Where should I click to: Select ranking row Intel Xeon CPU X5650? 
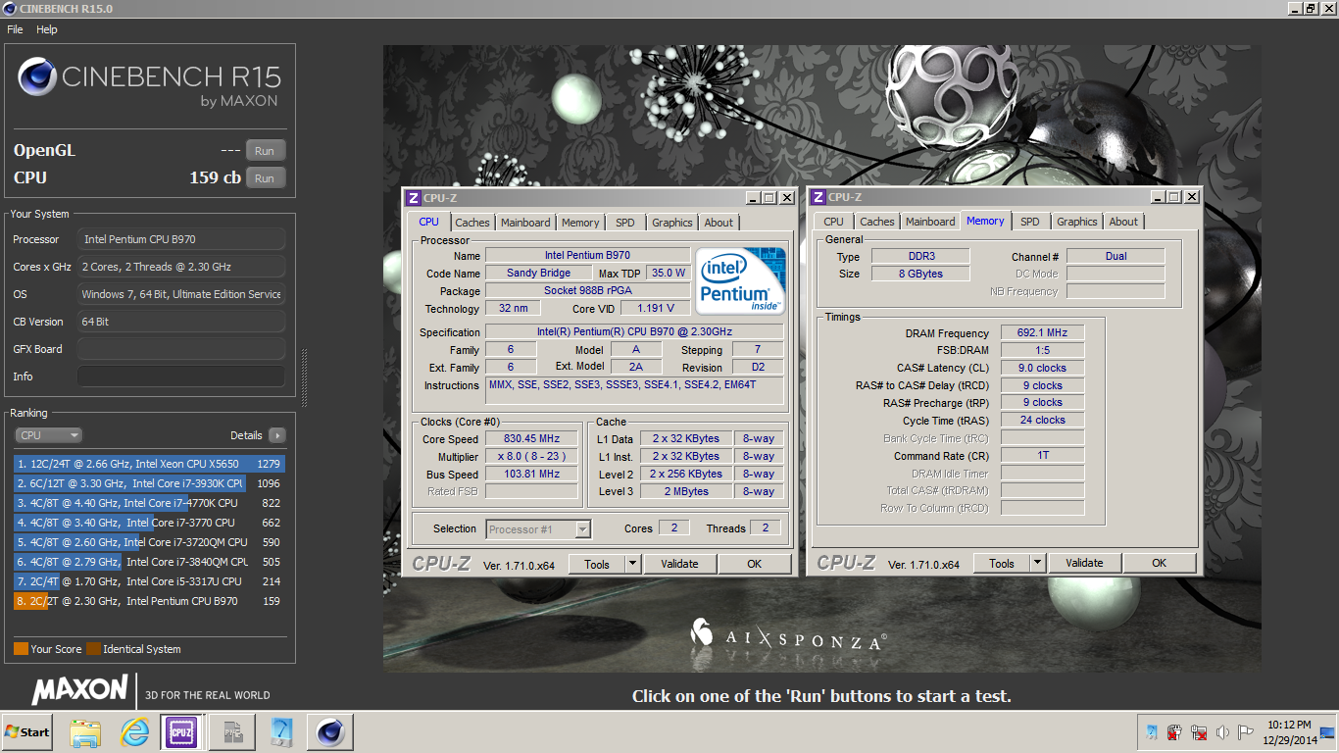[148, 464]
